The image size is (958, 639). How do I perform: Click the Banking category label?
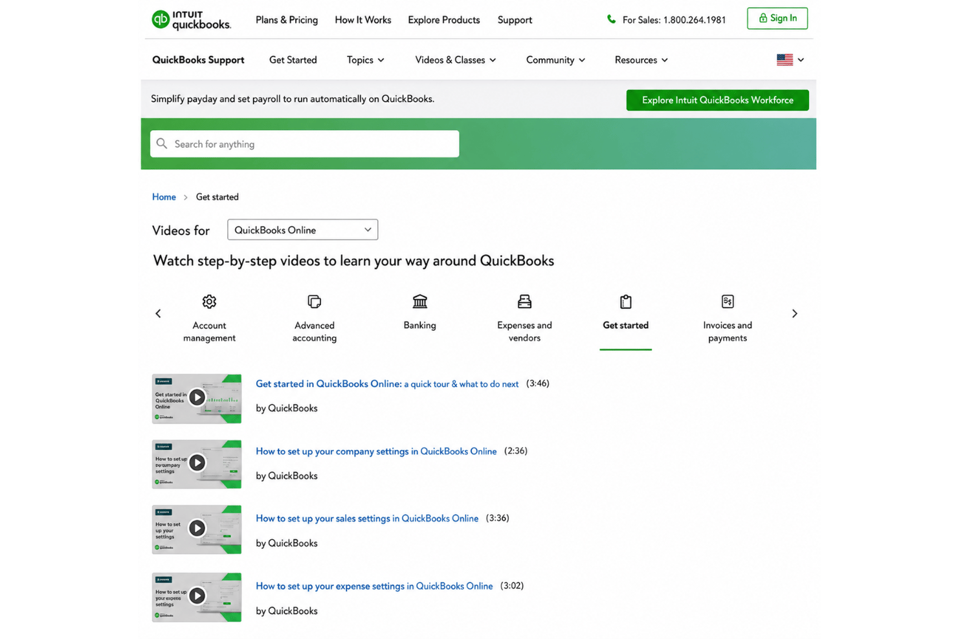point(419,325)
